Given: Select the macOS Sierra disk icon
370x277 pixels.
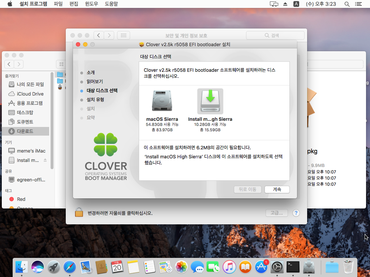Looking at the screenshot, I should (162, 101).
